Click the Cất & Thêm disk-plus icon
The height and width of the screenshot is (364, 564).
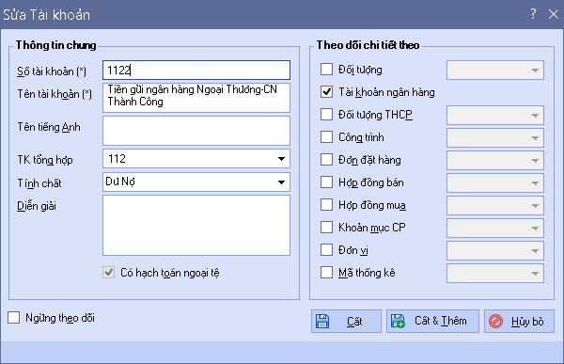point(398,321)
